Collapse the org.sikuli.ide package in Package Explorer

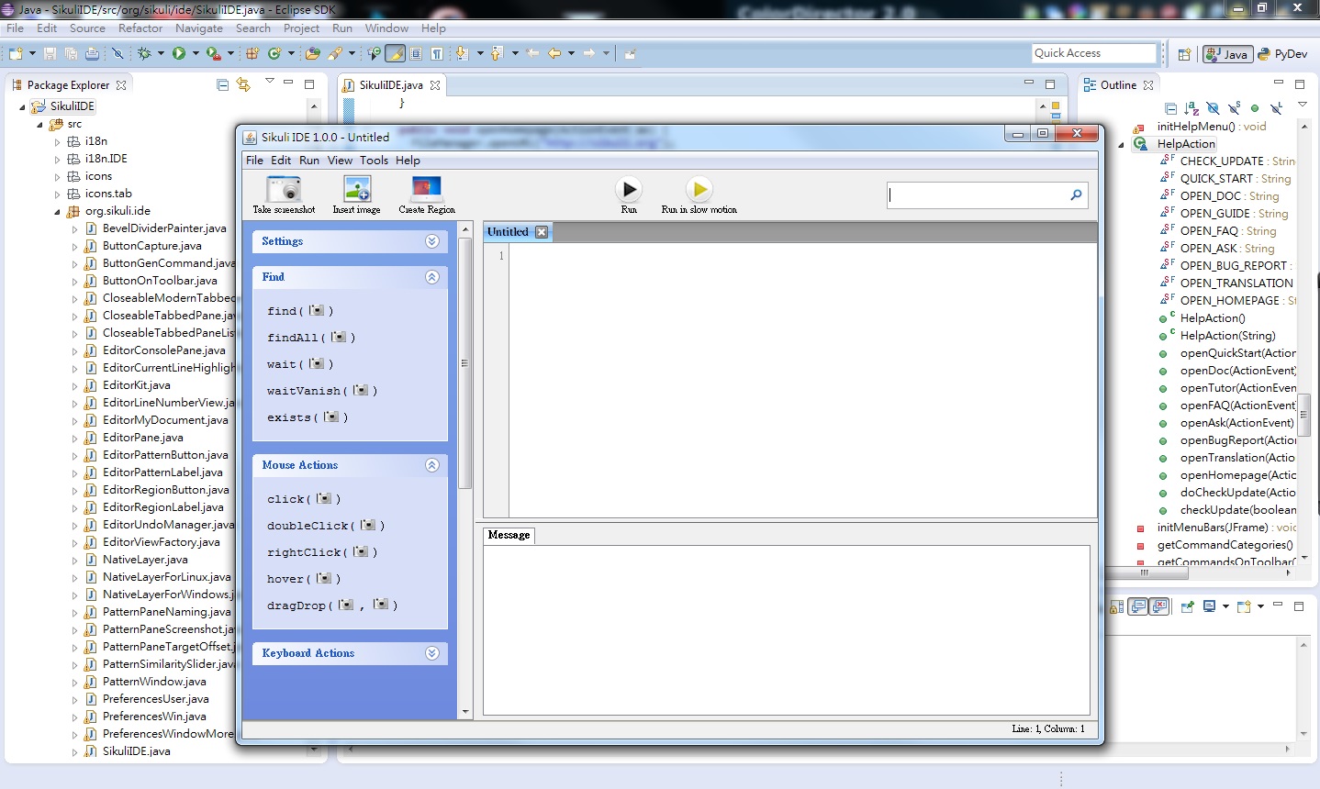[59, 210]
